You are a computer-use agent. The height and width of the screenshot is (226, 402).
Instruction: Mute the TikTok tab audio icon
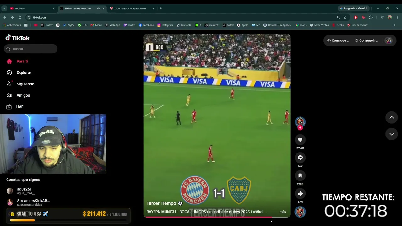98,8
